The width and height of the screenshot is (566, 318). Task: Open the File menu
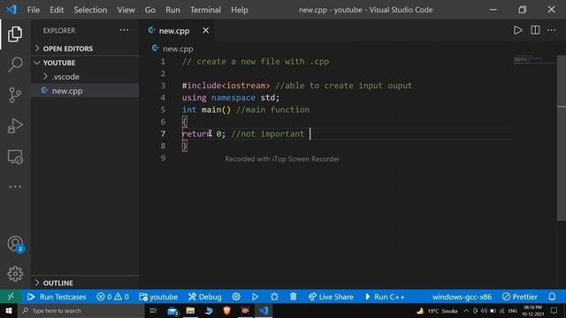tap(34, 10)
